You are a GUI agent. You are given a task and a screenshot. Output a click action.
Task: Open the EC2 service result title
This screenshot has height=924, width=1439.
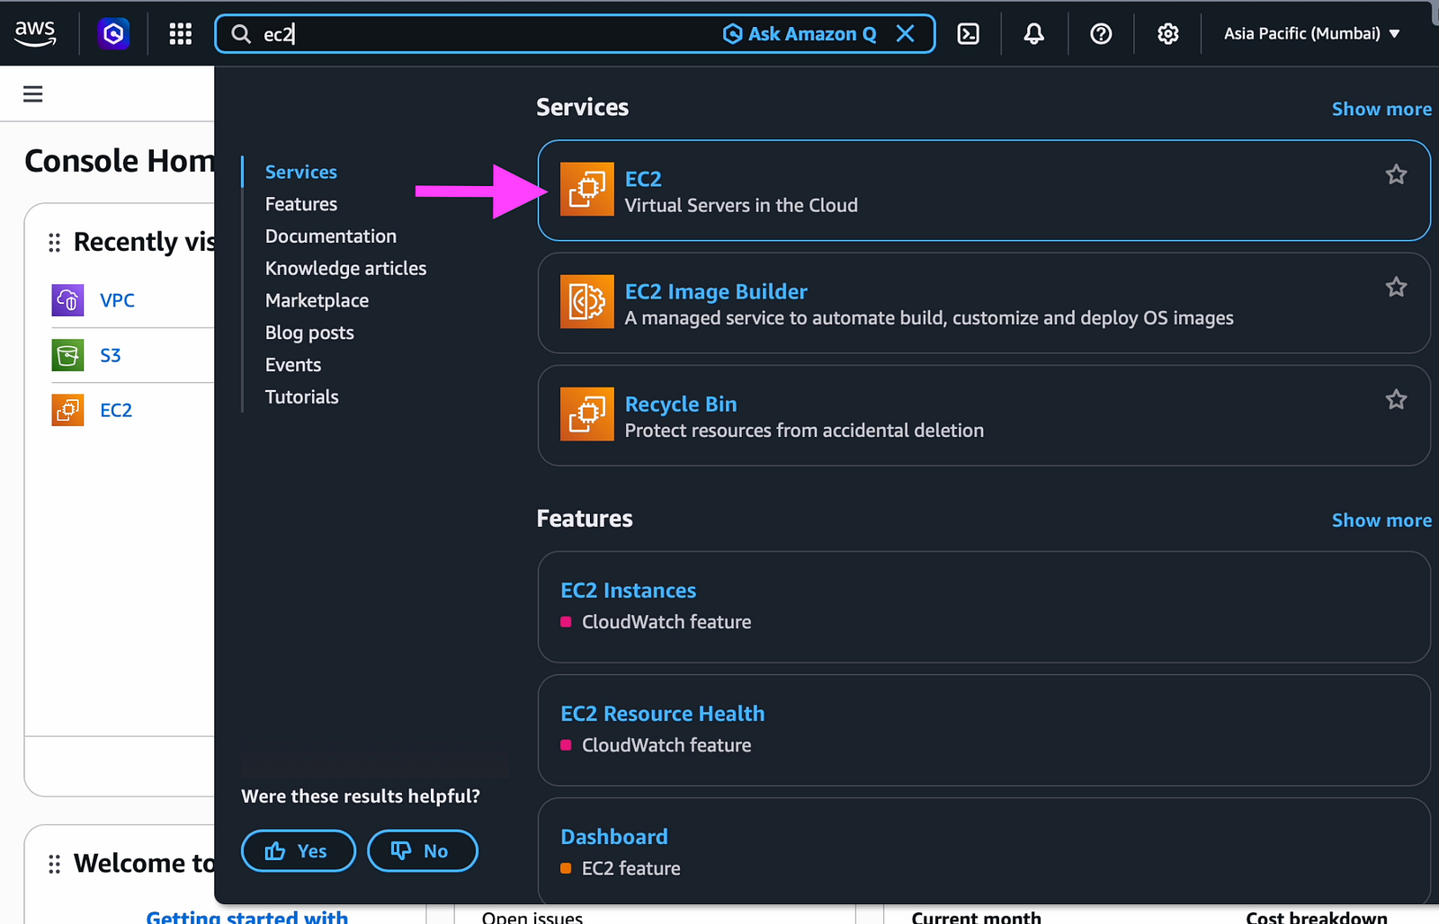click(643, 179)
